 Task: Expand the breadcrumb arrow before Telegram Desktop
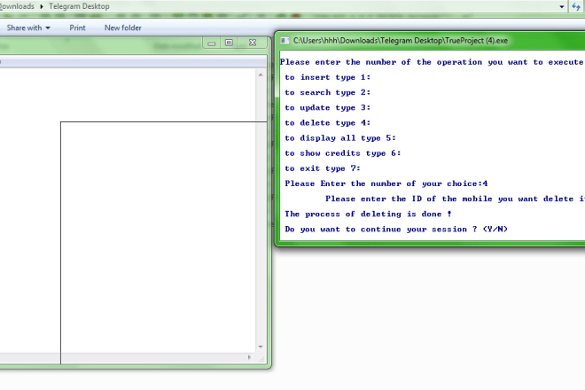pyautogui.click(x=42, y=7)
